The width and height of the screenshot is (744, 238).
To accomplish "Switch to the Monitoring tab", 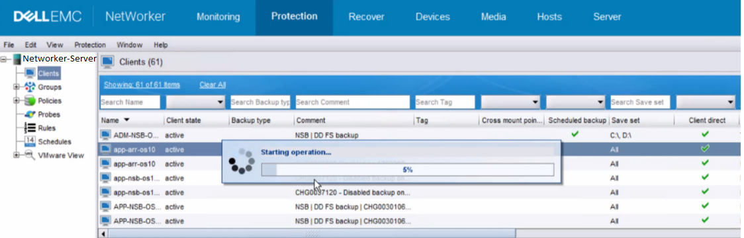I will [218, 17].
